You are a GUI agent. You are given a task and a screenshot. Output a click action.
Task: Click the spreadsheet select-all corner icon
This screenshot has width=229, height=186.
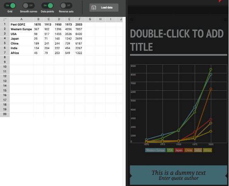(x=5, y=19)
